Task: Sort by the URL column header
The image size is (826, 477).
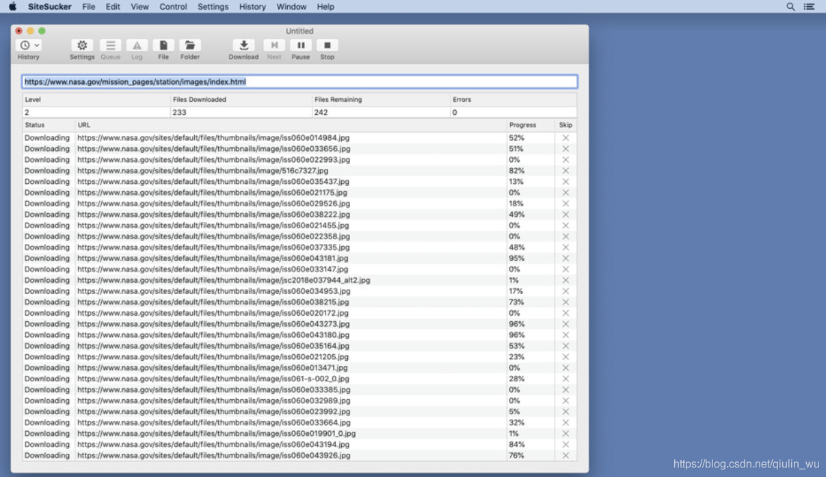Action: tap(291, 125)
